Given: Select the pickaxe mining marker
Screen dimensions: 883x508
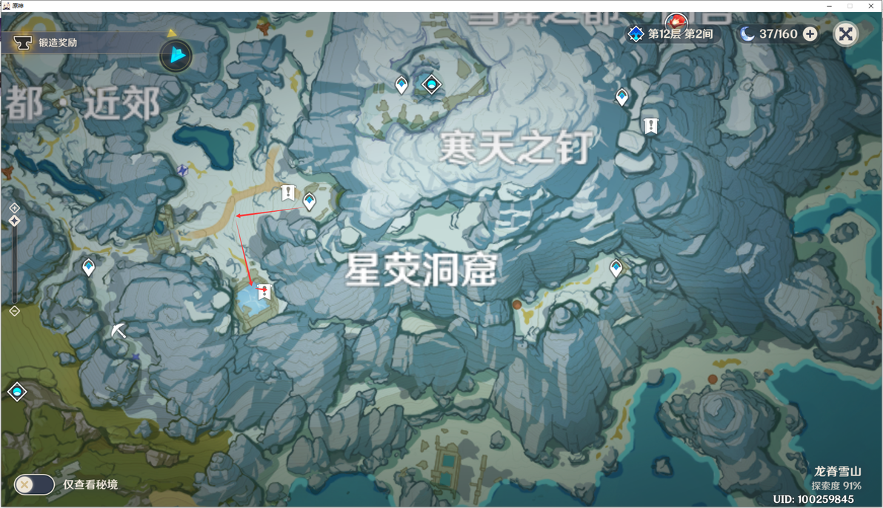Looking at the screenshot, I should [119, 330].
